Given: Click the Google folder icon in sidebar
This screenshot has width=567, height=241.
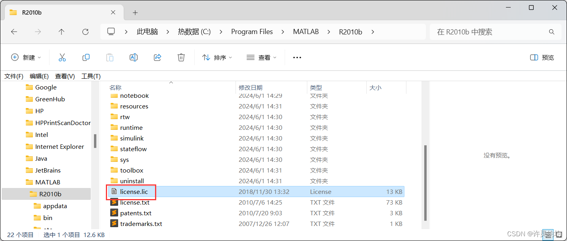Looking at the screenshot, I should [x=29, y=87].
